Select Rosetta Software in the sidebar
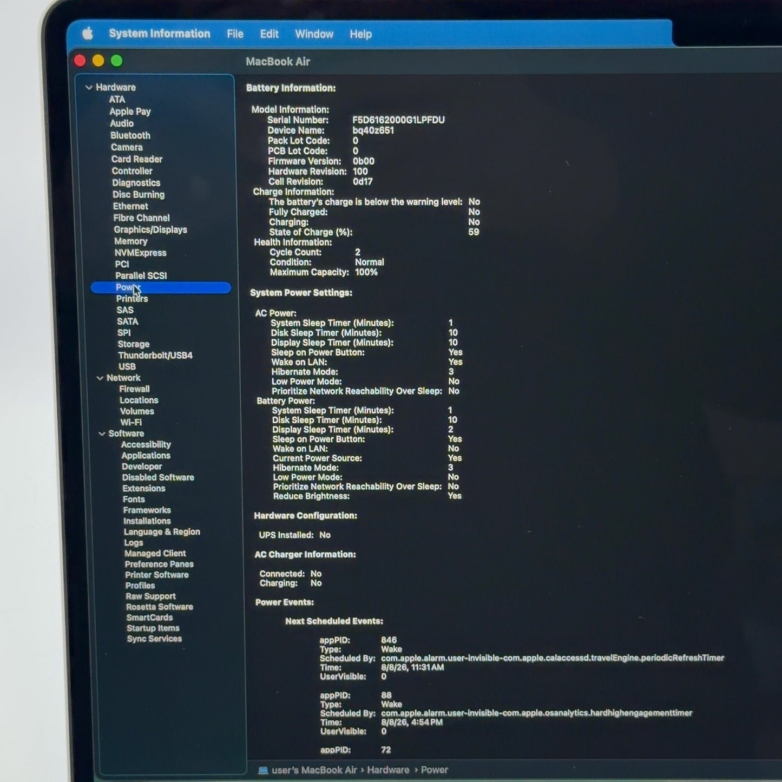 click(160, 607)
